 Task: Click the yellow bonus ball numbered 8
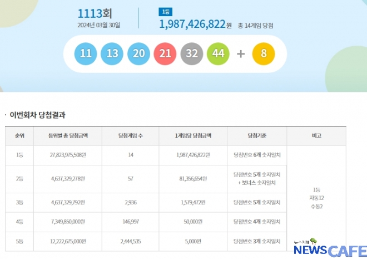tap(263, 53)
